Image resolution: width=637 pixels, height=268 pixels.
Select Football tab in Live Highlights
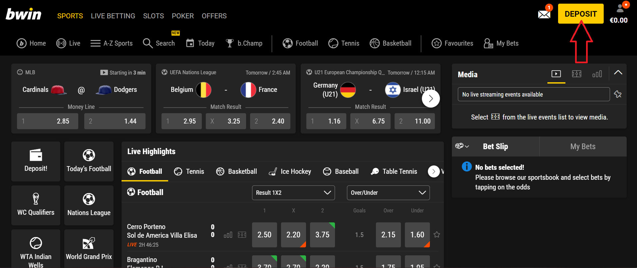coord(145,171)
